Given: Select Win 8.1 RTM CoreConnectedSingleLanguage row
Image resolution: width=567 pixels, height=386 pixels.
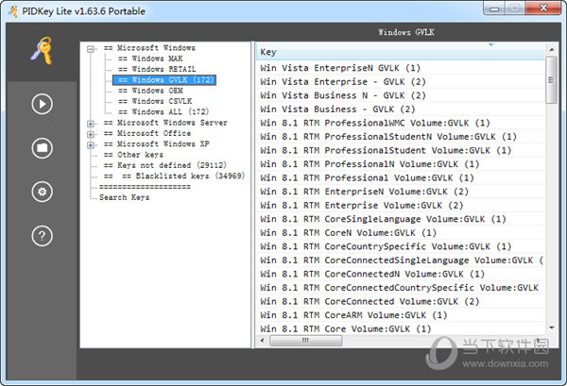Looking at the screenshot, I should (x=401, y=260).
